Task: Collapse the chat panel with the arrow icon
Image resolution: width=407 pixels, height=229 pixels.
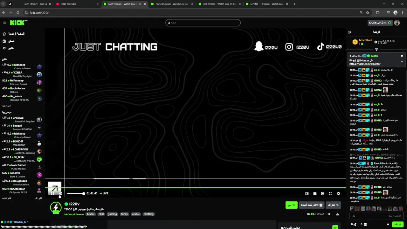Action: coord(349,32)
